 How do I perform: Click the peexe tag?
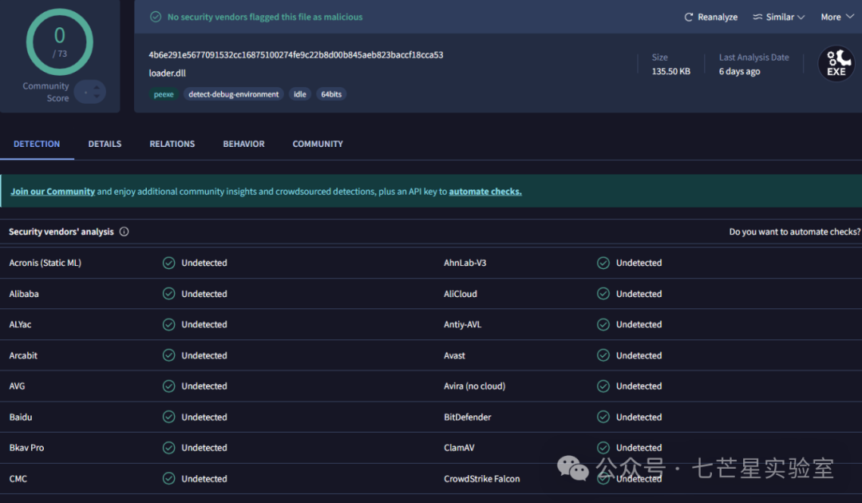164,94
